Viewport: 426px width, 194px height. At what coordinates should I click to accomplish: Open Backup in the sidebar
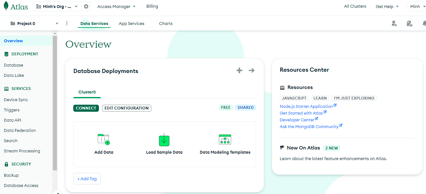(x=11, y=175)
